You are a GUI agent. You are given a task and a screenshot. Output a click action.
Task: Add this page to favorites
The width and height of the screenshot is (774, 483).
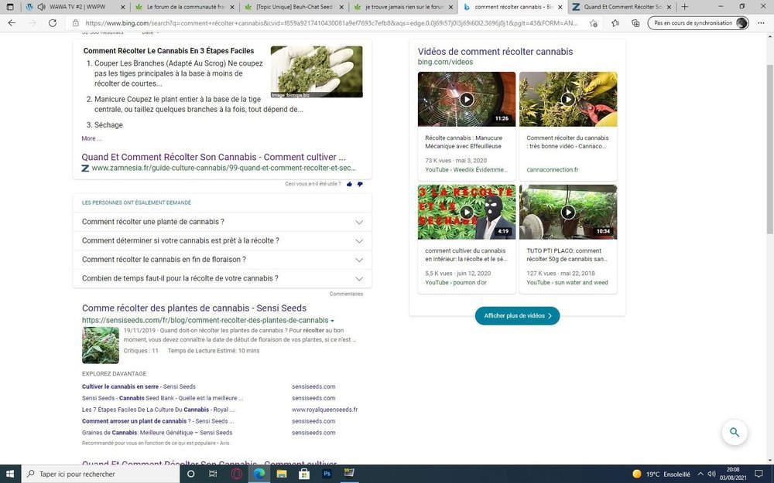coord(594,23)
